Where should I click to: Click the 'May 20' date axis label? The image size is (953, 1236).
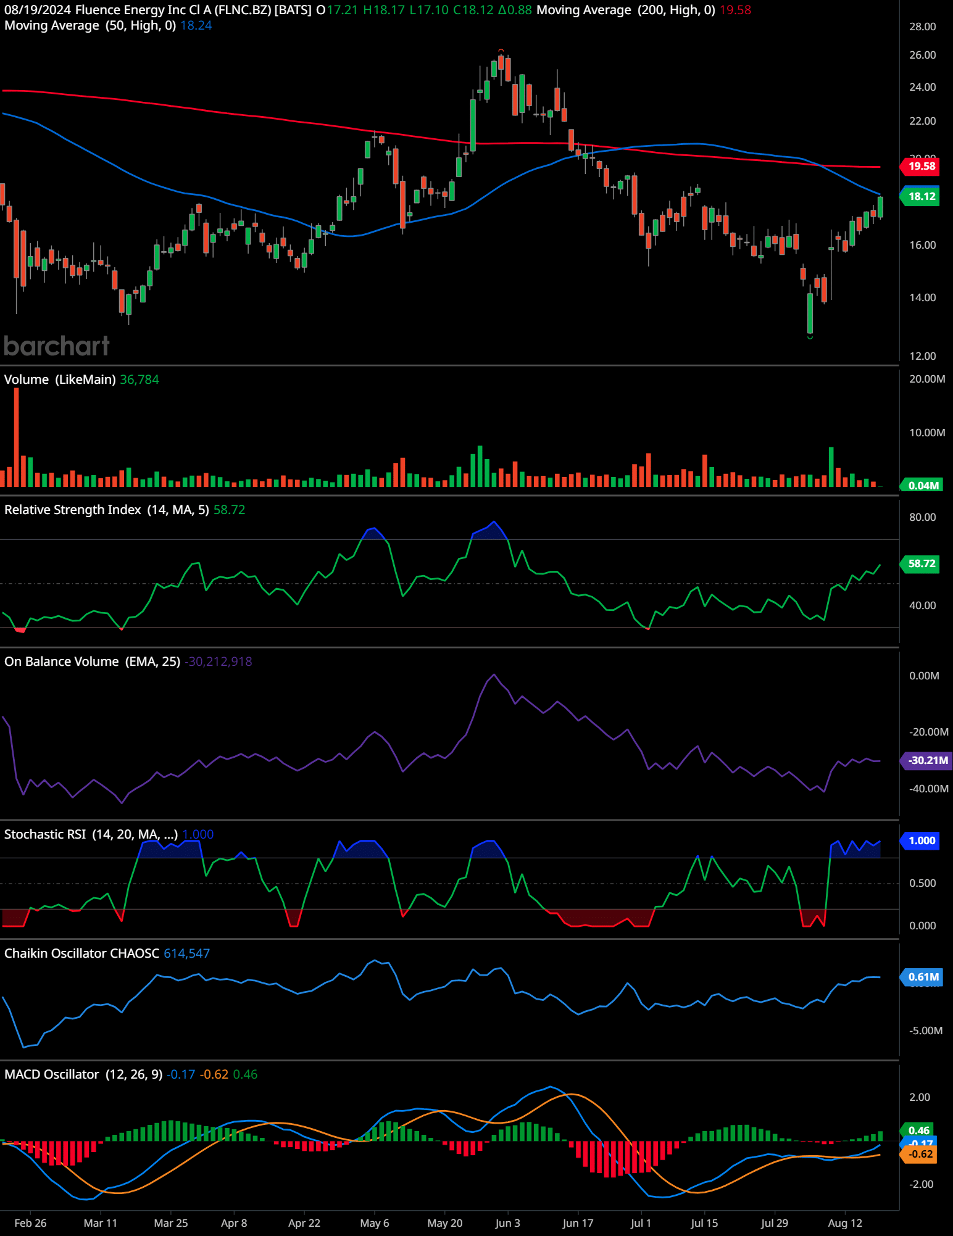[445, 1223]
